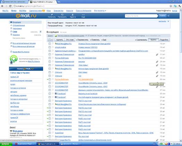Open attachment clip on шейка message
Viewport: 182px width, 146px height.
pos(157,54)
